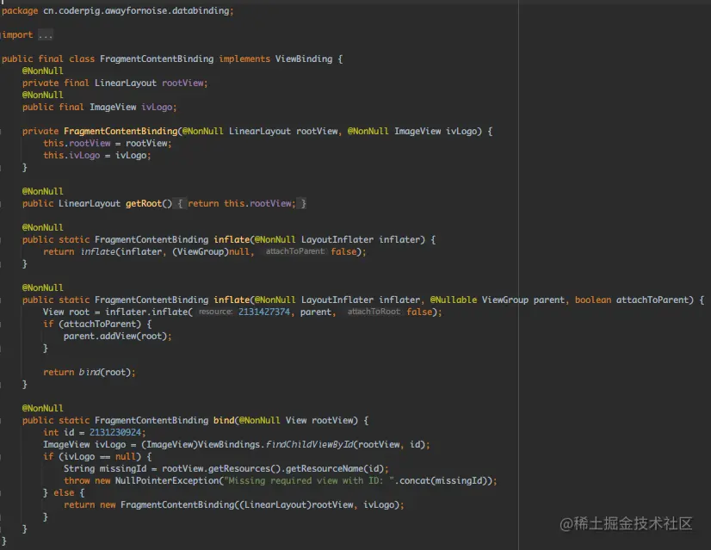The width and height of the screenshot is (711, 550).
Task: Click the id value 2131230924
Action: 115,433
